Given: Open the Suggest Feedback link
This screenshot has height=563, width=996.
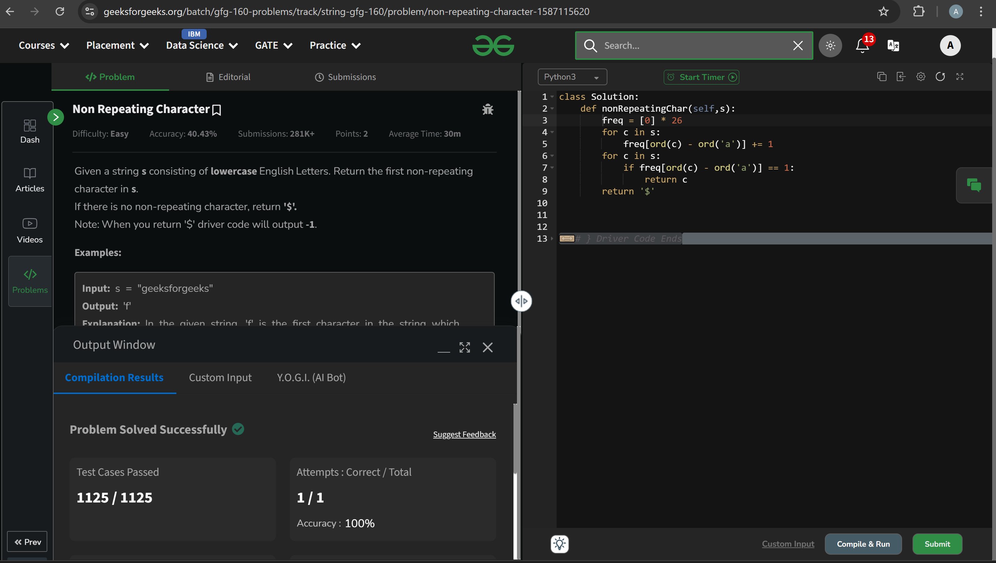Looking at the screenshot, I should coord(464,434).
